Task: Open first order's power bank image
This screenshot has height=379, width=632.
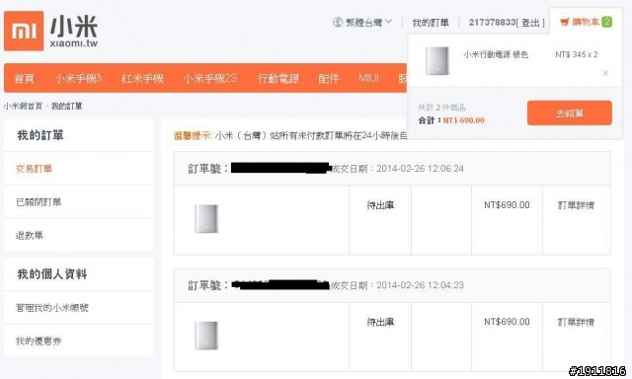Action: 206,219
